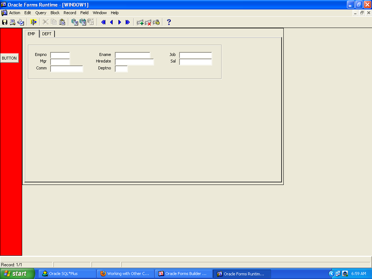
Task: Select the EMP tab
Action: click(x=31, y=34)
